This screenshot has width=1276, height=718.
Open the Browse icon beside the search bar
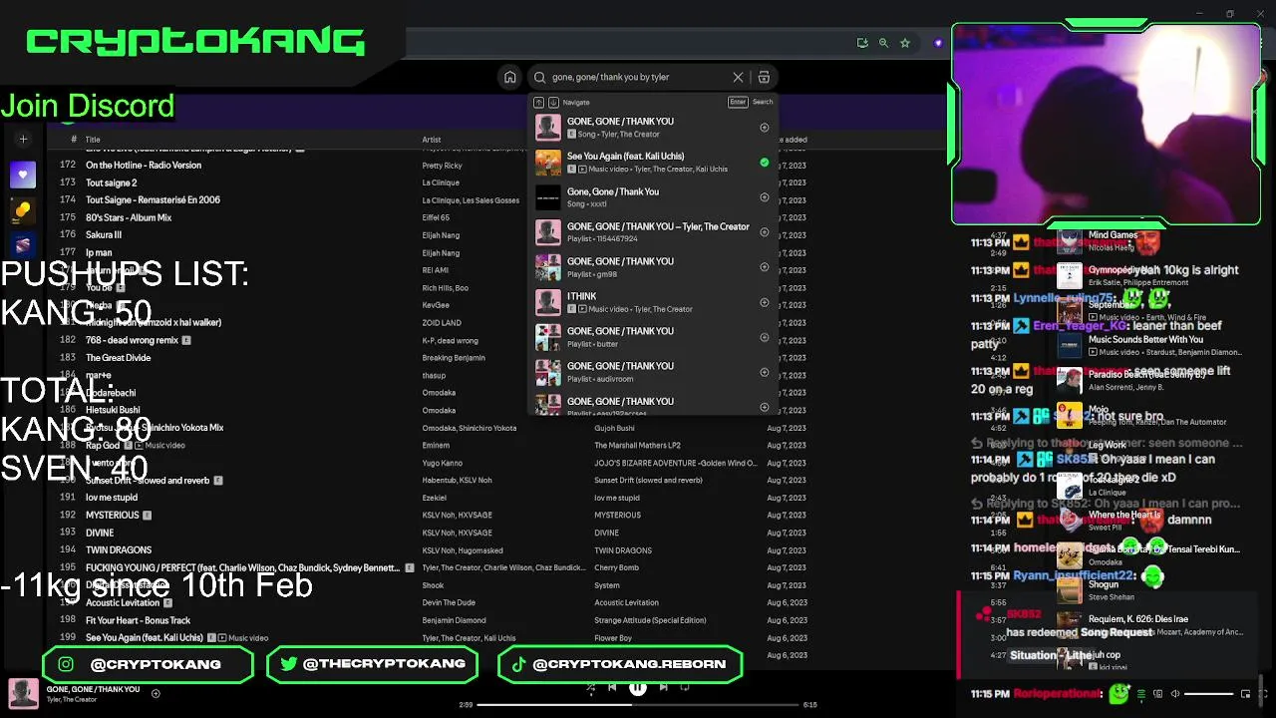[764, 77]
